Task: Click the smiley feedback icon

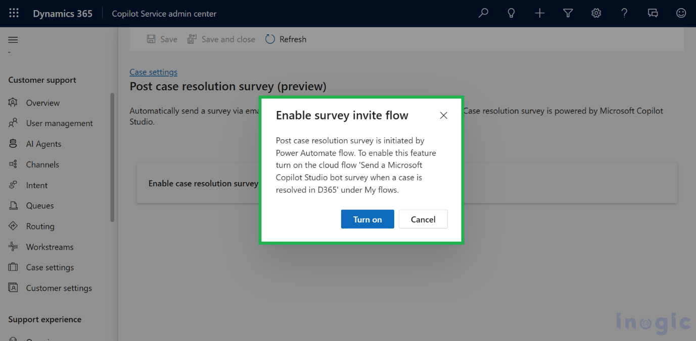Action: pos(681,14)
